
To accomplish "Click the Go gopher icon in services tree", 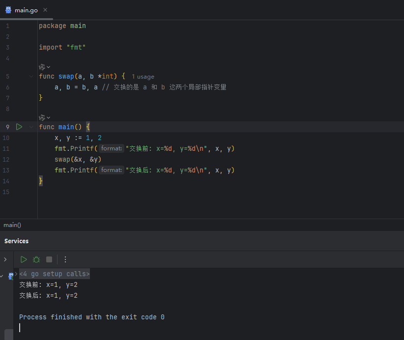I will click(11, 276).
